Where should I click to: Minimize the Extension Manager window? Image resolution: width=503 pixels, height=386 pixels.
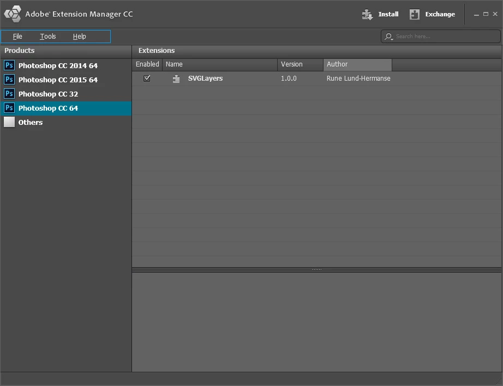pos(476,14)
